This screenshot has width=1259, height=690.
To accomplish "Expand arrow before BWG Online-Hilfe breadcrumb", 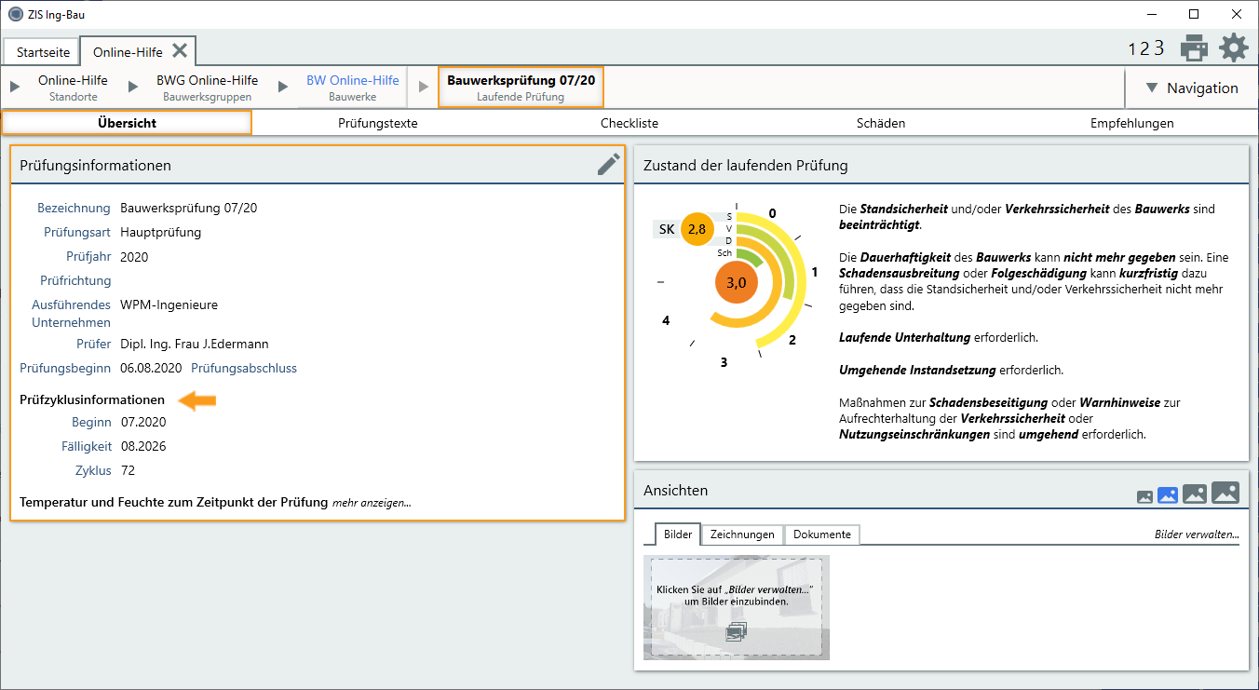I will point(133,88).
